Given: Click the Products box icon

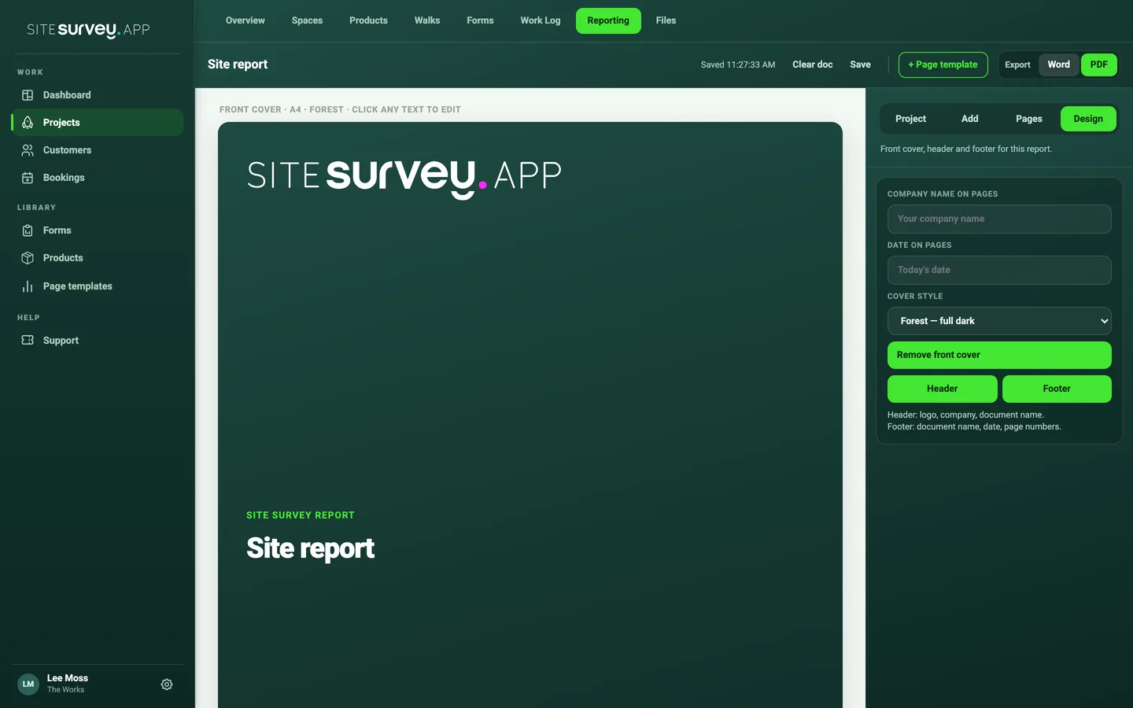Looking at the screenshot, I should (x=28, y=258).
